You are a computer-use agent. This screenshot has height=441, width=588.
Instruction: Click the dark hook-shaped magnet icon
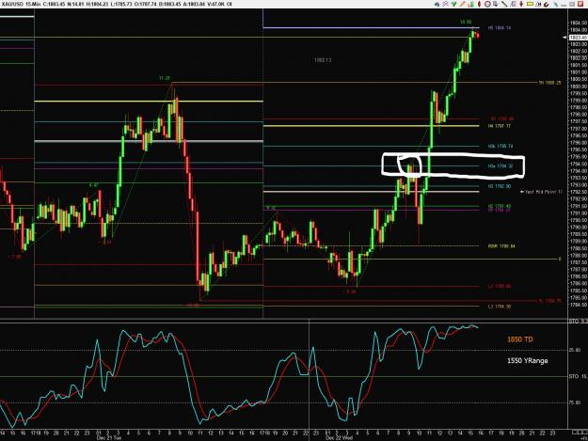point(547,5)
